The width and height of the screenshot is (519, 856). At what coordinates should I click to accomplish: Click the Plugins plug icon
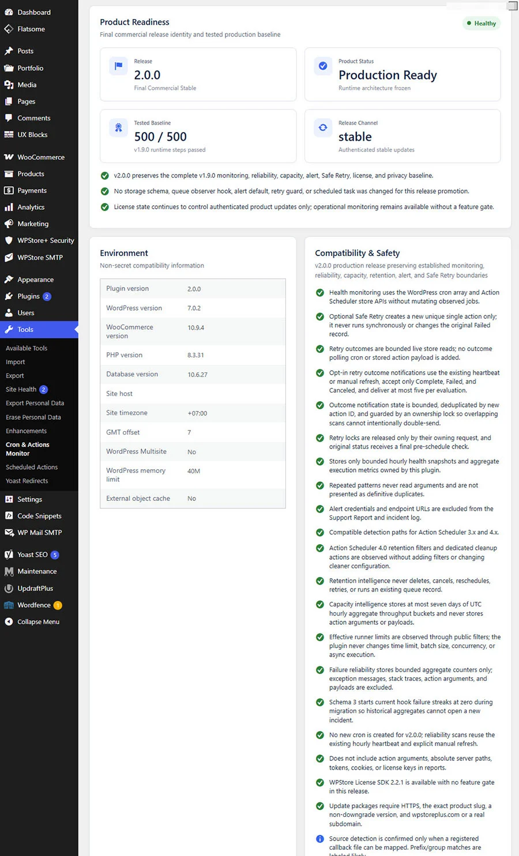coord(9,296)
